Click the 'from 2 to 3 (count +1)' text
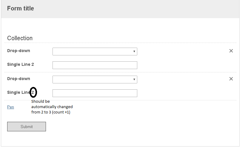 click(51, 112)
